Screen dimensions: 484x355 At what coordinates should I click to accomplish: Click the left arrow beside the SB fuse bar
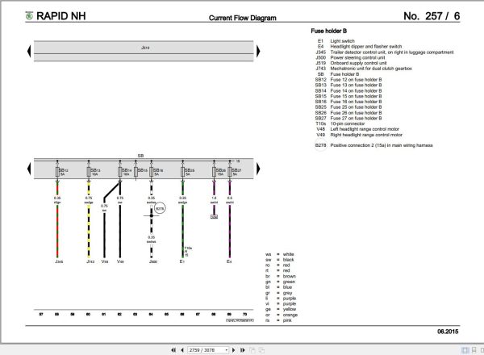(29, 169)
